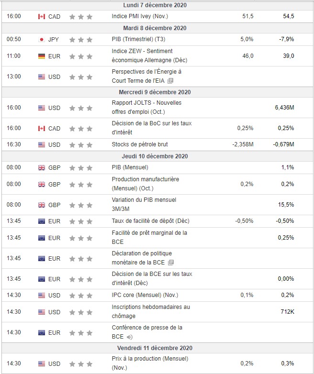
Task: Click the EU flag in Taux de facilité de dépôt row
Action: pyautogui.click(x=42, y=220)
